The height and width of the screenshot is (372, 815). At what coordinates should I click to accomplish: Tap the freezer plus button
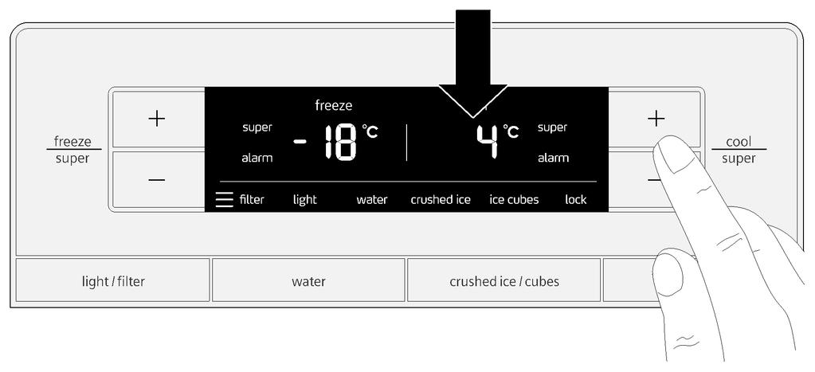click(x=159, y=119)
